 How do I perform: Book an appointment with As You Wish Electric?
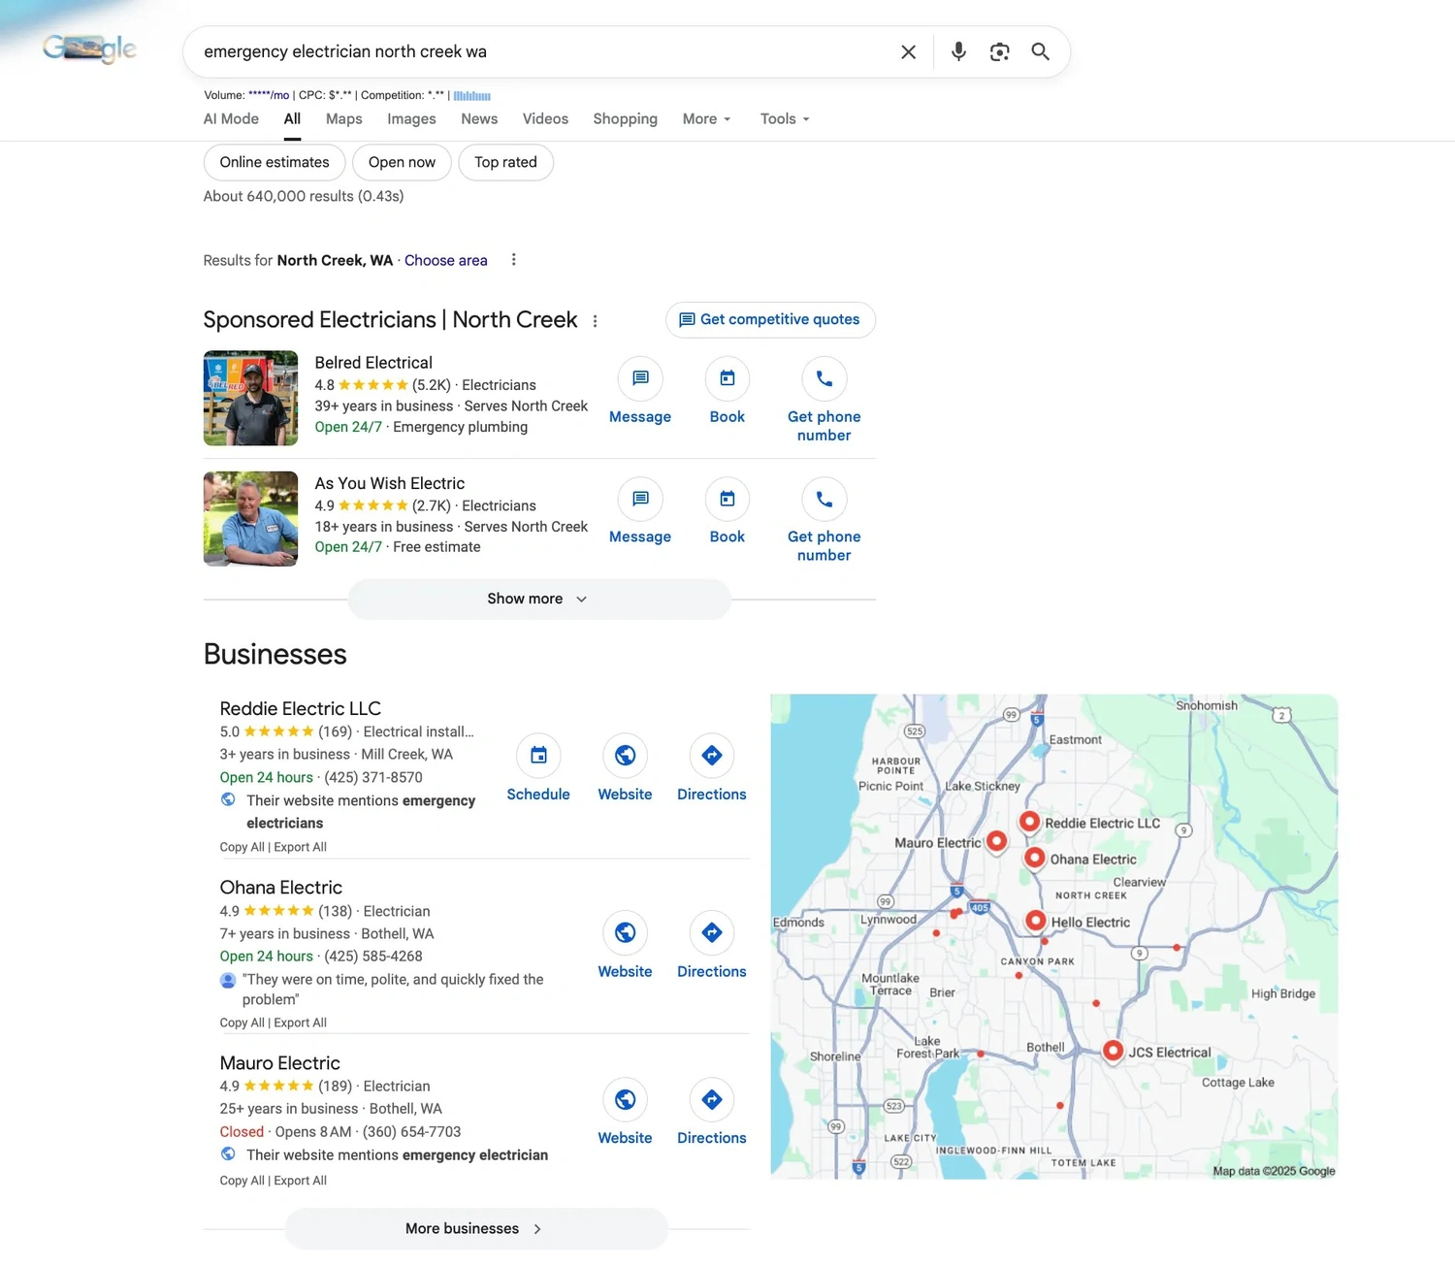click(727, 512)
